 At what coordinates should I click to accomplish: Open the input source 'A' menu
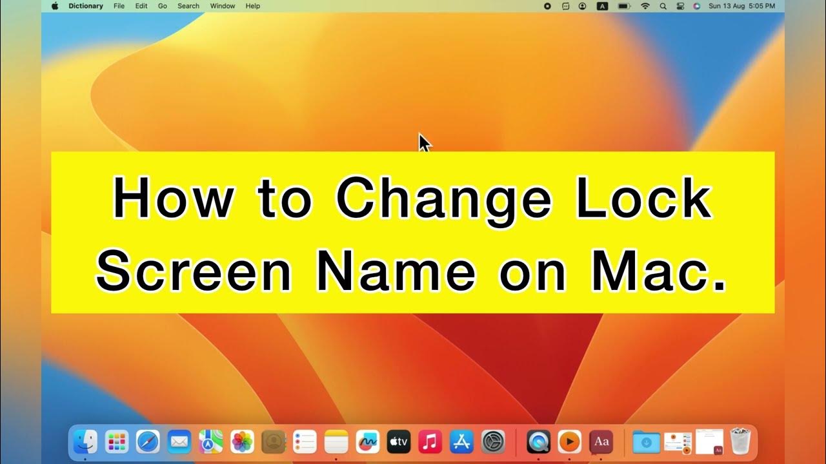click(x=602, y=6)
